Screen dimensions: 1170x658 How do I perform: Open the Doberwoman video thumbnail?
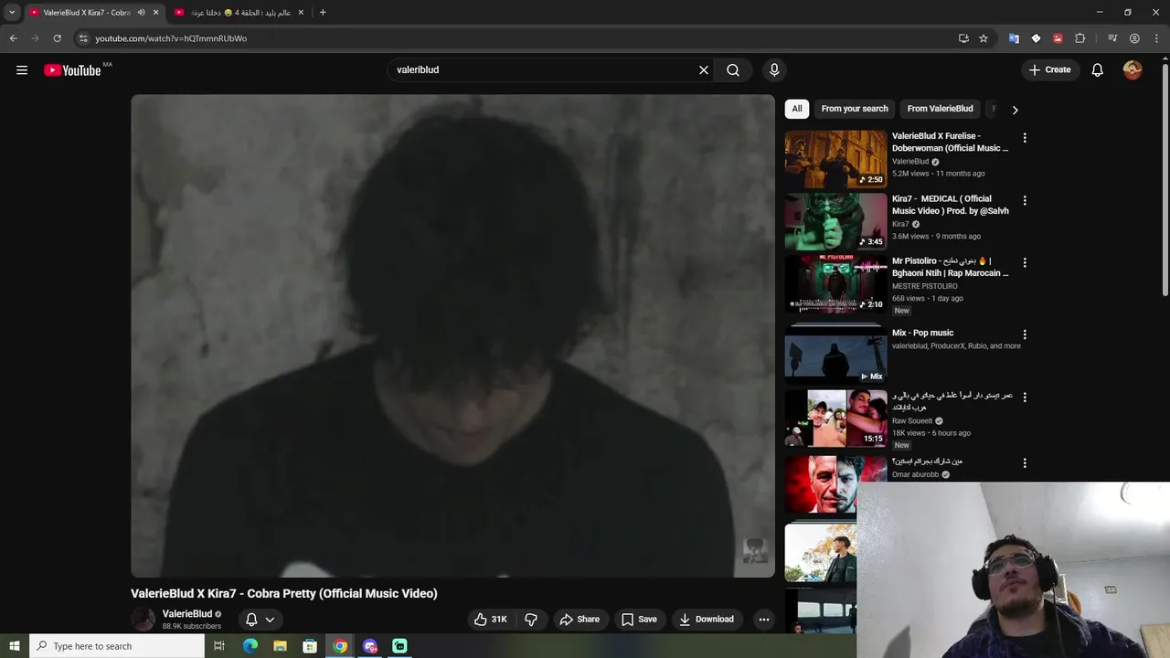pyautogui.click(x=835, y=159)
